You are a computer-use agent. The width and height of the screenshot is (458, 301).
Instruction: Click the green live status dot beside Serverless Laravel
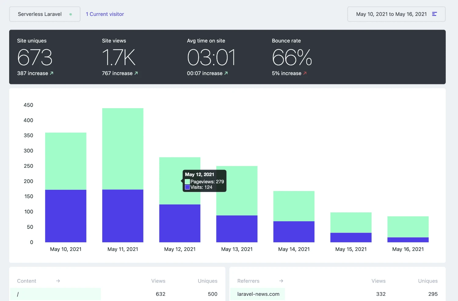pyautogui.click(x=71, y=14)
